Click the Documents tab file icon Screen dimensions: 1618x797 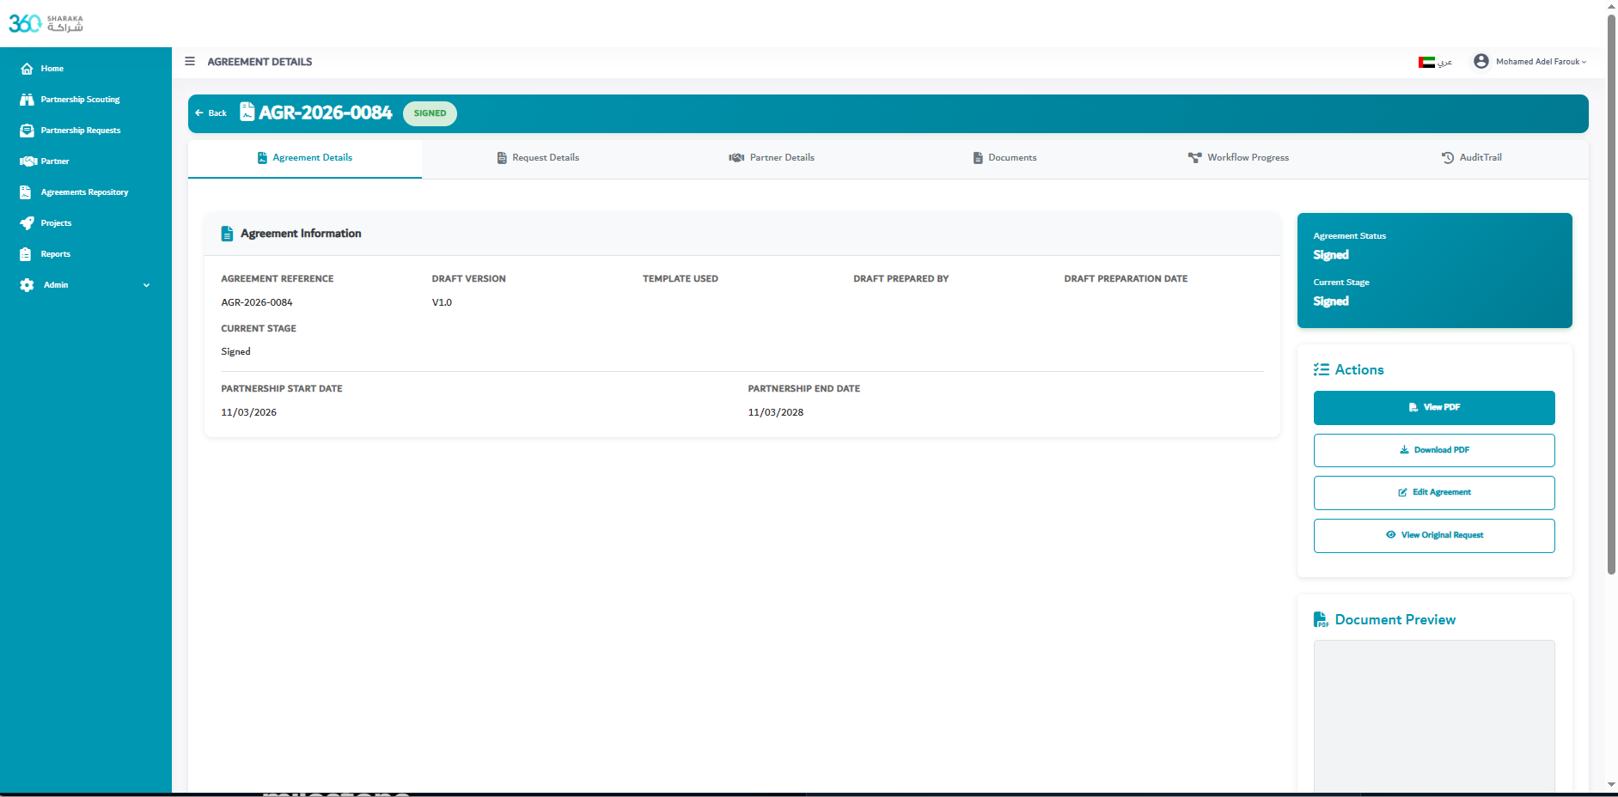click(978, 158)
